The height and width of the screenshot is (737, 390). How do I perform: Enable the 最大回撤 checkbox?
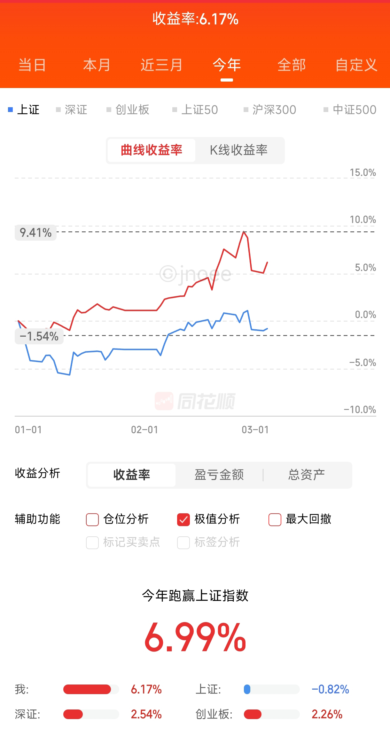click(275, 519)
